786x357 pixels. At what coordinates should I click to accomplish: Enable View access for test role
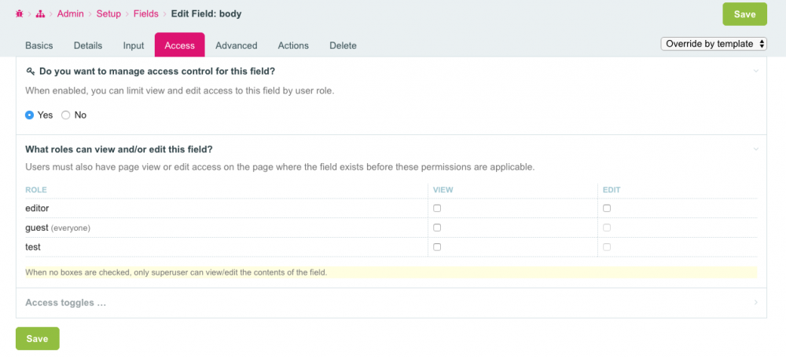[x=437, y=246]
